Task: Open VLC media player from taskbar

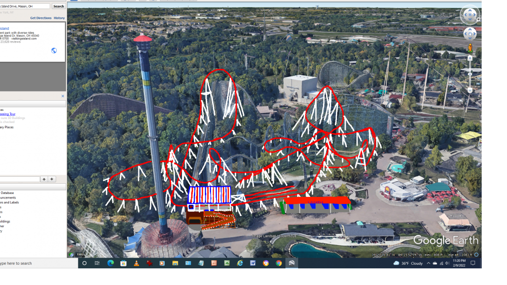Action: click(136, 263)
